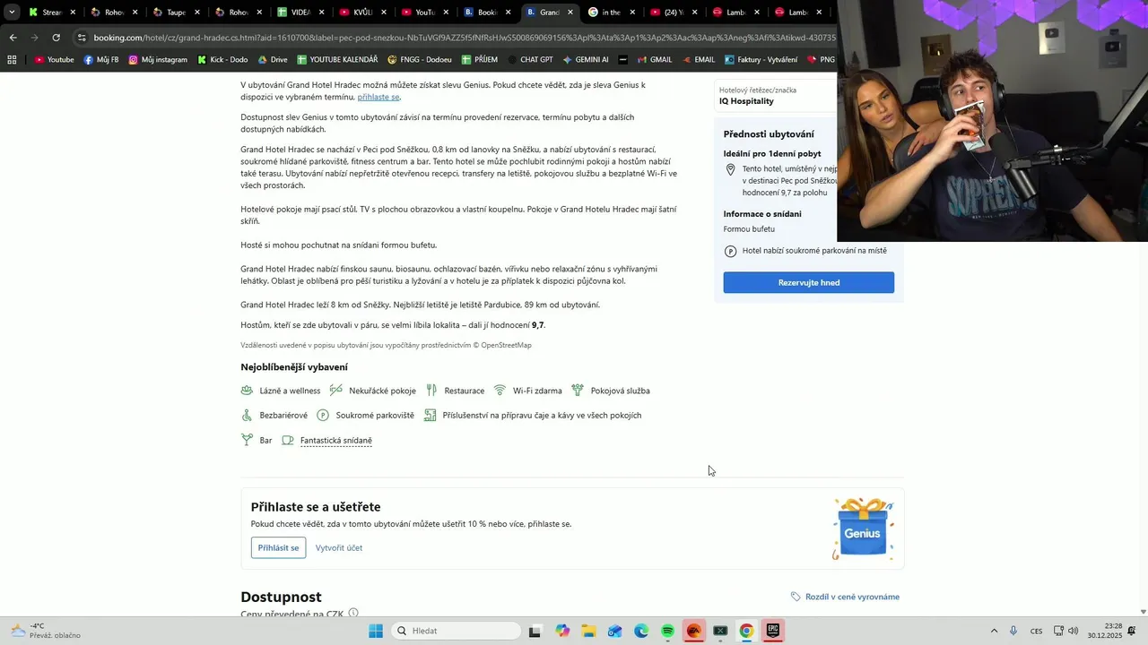The image size is (1148, 645).
Task: Open the FNGG - Dodoeu bookmark
Action: pyautogui.click(x=420, y=60)
